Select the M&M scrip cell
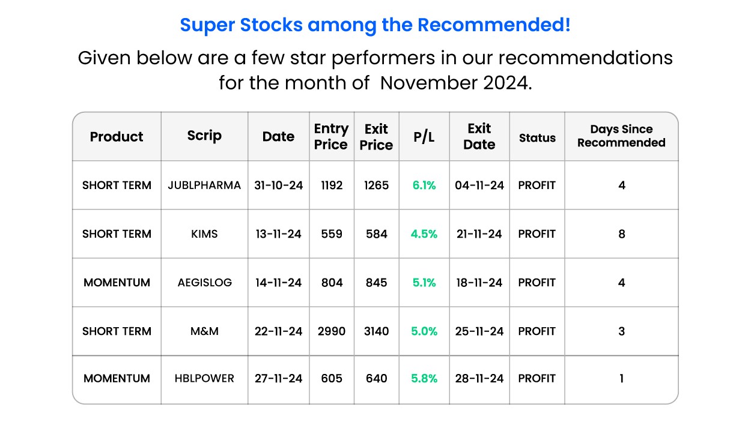Screen dimensions: 751x422 (204, 331)
